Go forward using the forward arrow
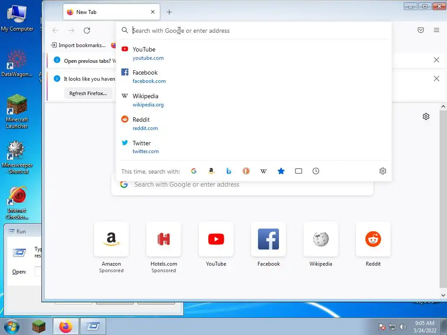Image resolution: width=447 pixels, height=335 pixels. pyautogui.click(x=71, y=31)
